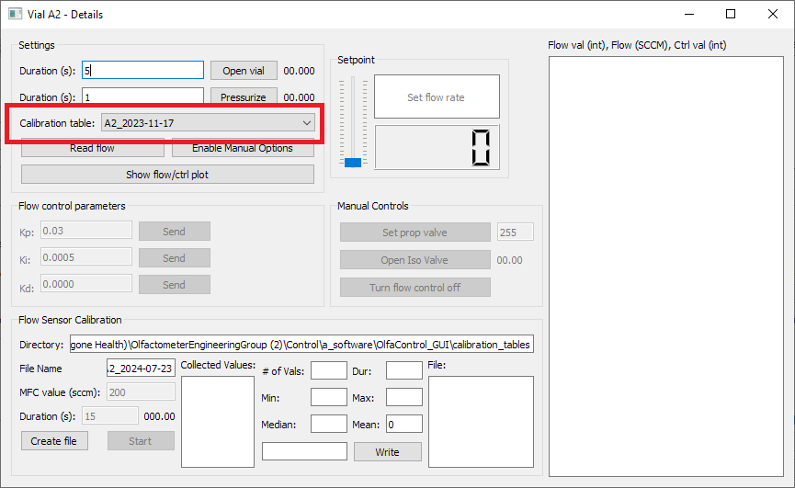795x488 pixels.
Task: Click the calibration Directory path field
Action: 301,344
